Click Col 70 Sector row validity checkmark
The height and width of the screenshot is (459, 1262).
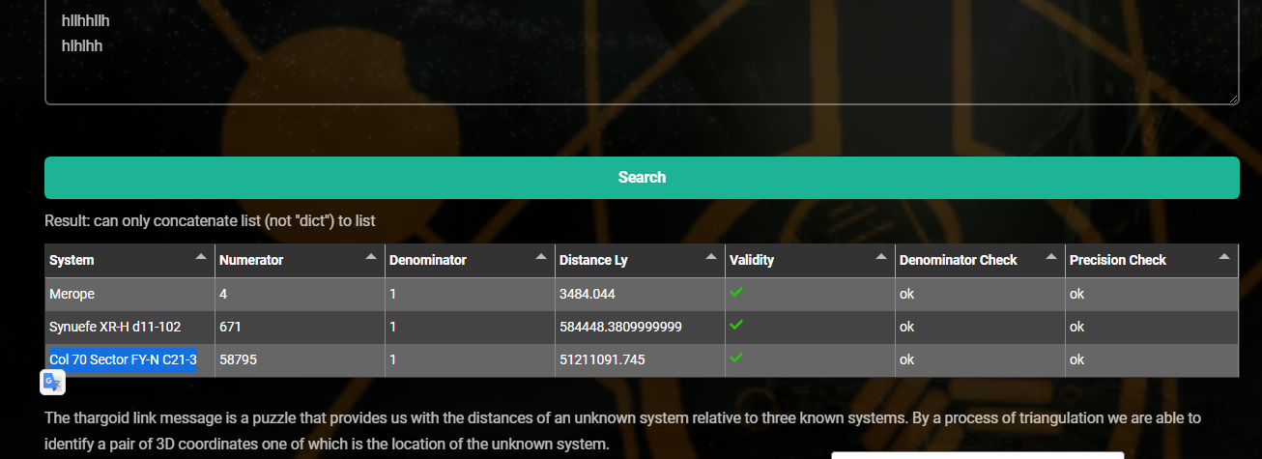[736, 358]
